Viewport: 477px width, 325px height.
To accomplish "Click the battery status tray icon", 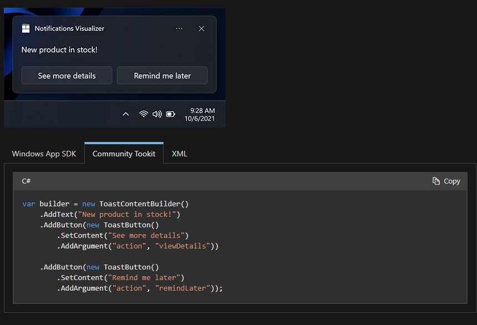I will coord(171,114).
